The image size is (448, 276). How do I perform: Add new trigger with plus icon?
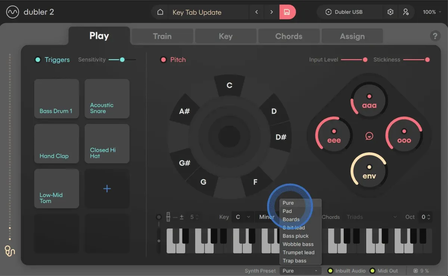pos(107,189)
